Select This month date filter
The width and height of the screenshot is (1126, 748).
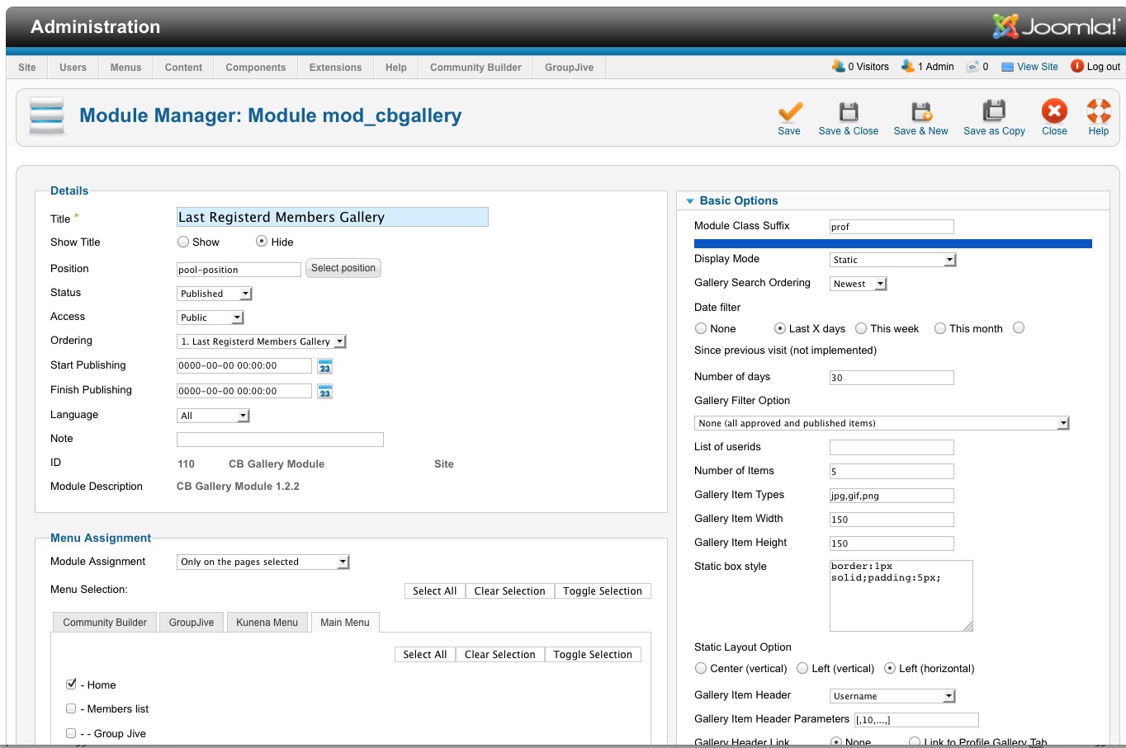pos(940,328)
